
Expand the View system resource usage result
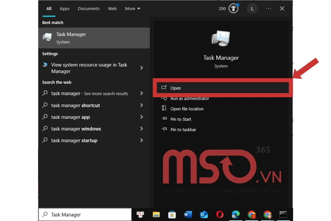tap(142, 68)
